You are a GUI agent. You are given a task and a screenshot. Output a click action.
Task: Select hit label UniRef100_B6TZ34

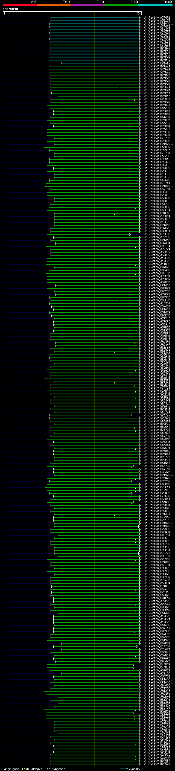(x=157, y=117)
